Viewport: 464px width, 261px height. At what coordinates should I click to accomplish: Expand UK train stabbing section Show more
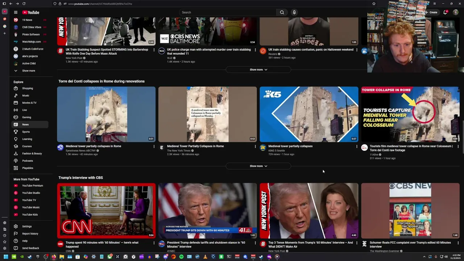coord(258,70)
